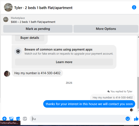Viewport: 139px width, 126px height.
Task: Reply arrow icon beside 'You replied to Tyler'
Action: tap(108, 92)
